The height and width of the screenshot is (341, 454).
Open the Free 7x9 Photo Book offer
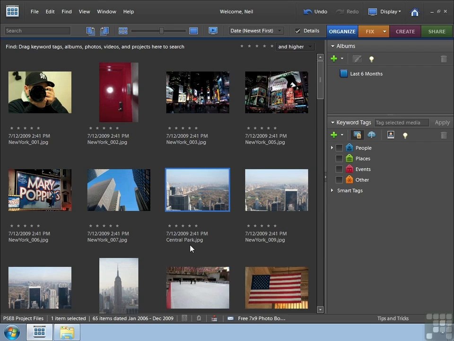262,318
